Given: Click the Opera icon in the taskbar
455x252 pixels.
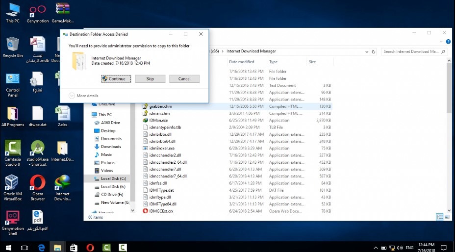Looking at the screenshot, I should point(90,248).
